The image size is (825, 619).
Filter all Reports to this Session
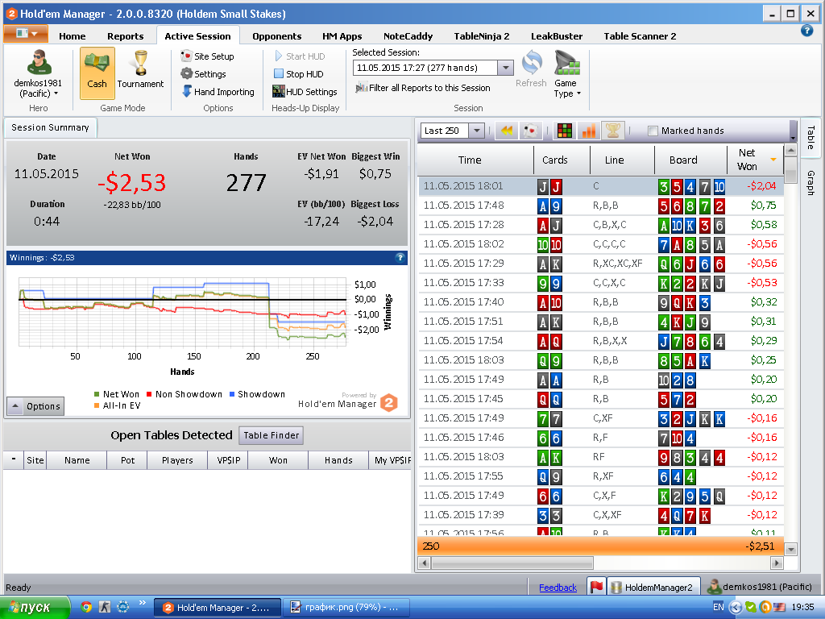pos(423,88)
